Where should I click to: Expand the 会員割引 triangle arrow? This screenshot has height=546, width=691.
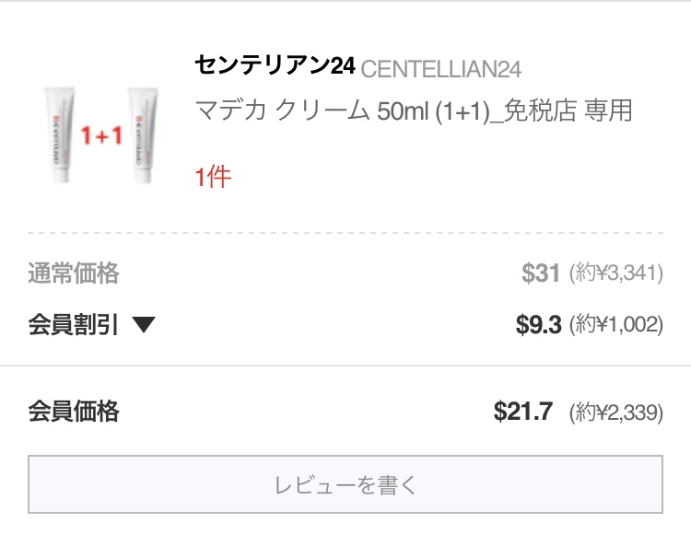(x=144, y=324)
